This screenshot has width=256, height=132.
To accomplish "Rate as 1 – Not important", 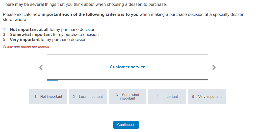I will 48,97.
